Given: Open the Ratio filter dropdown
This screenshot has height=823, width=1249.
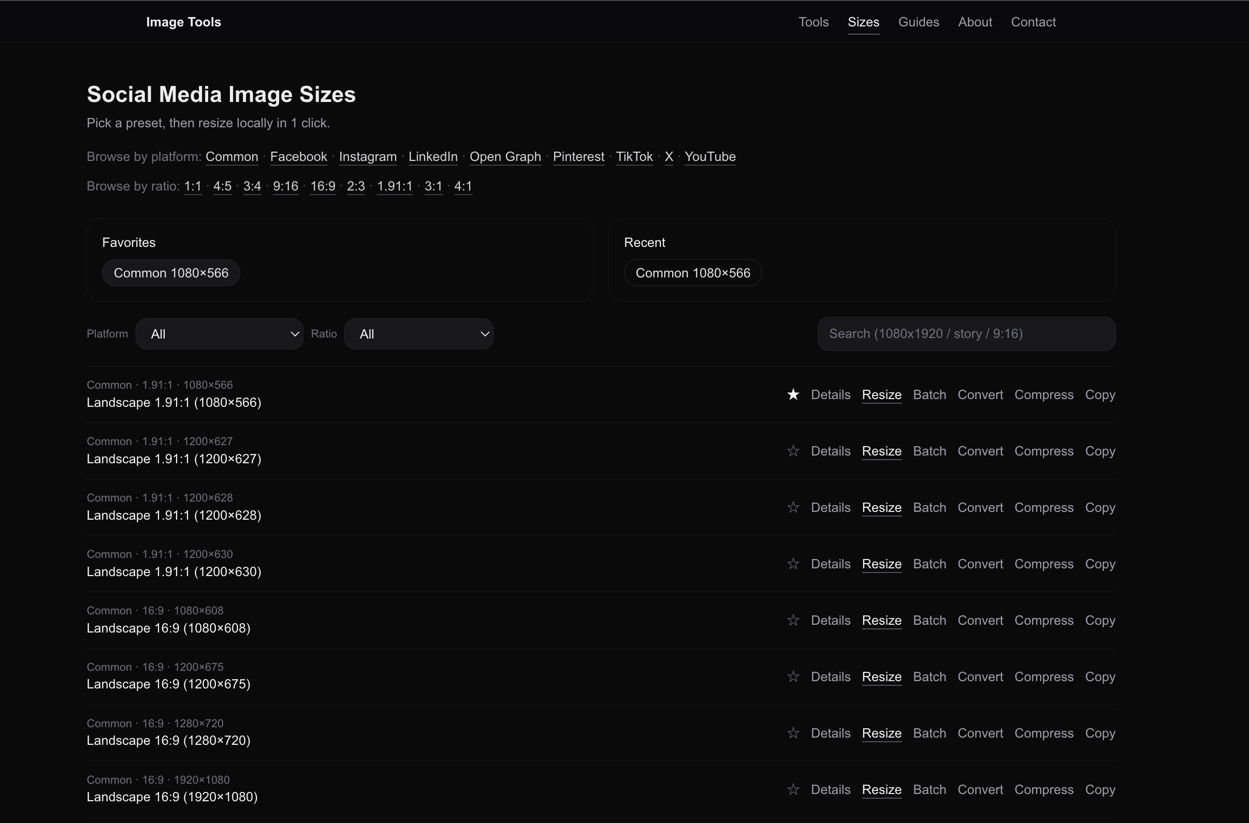Looking at the screenshot, I should (418, 333).
